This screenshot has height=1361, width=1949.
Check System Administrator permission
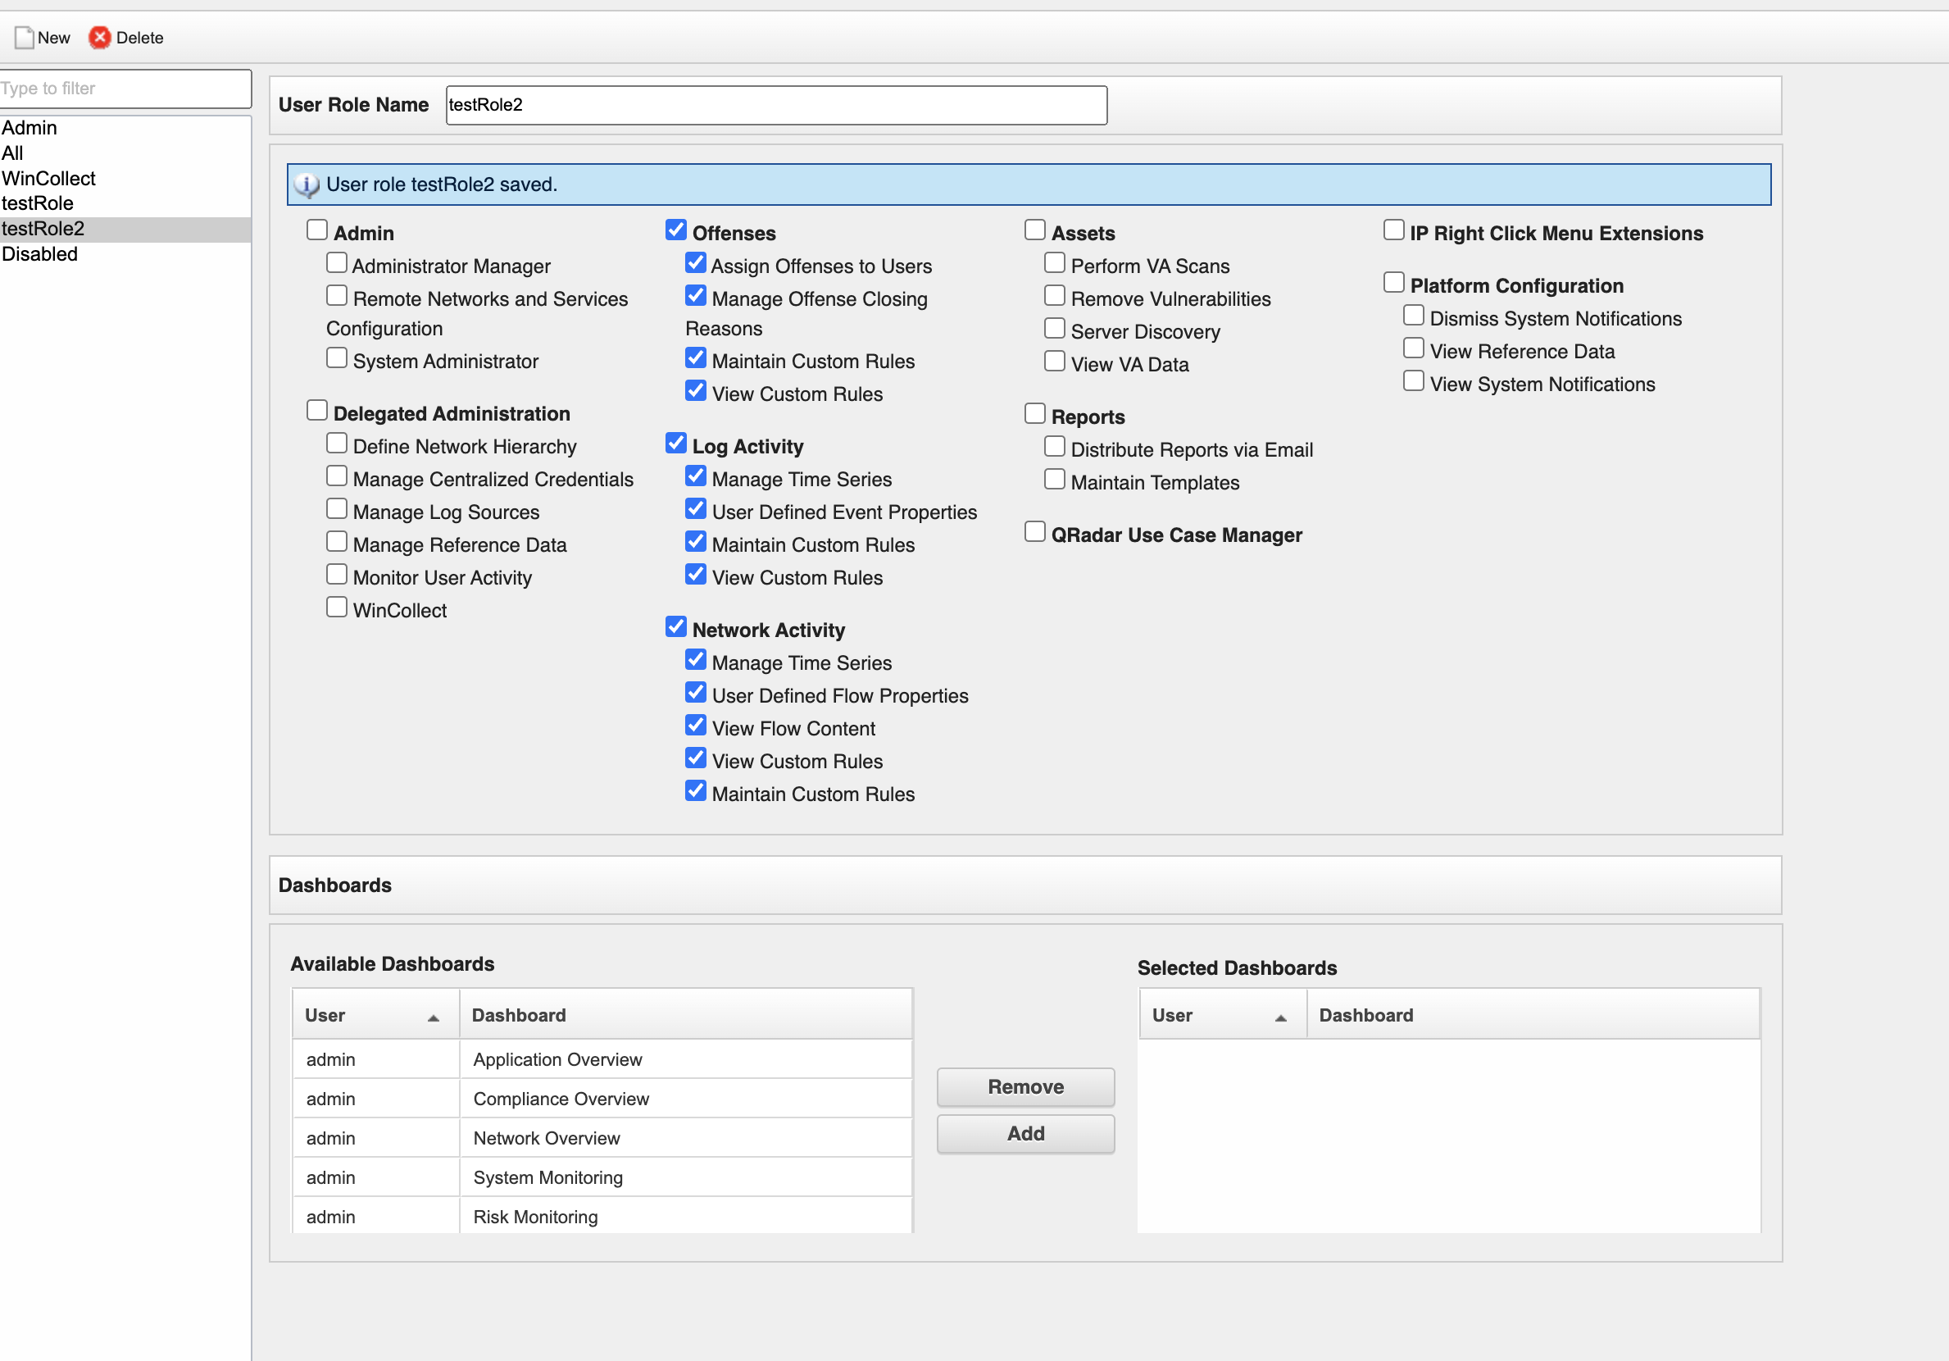[x=336, y=358]
